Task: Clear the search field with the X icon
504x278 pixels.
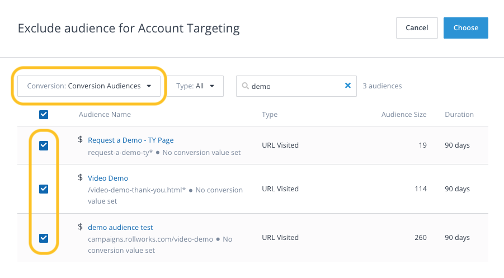Action: pyautogui.click(x=347, y=86)
